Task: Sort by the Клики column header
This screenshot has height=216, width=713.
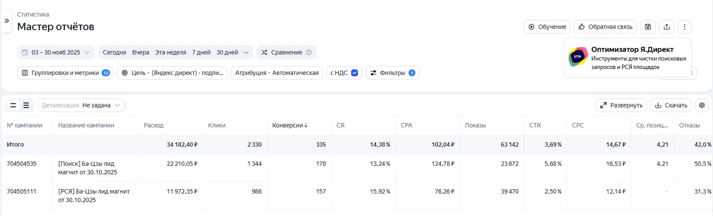Action: 217,125
